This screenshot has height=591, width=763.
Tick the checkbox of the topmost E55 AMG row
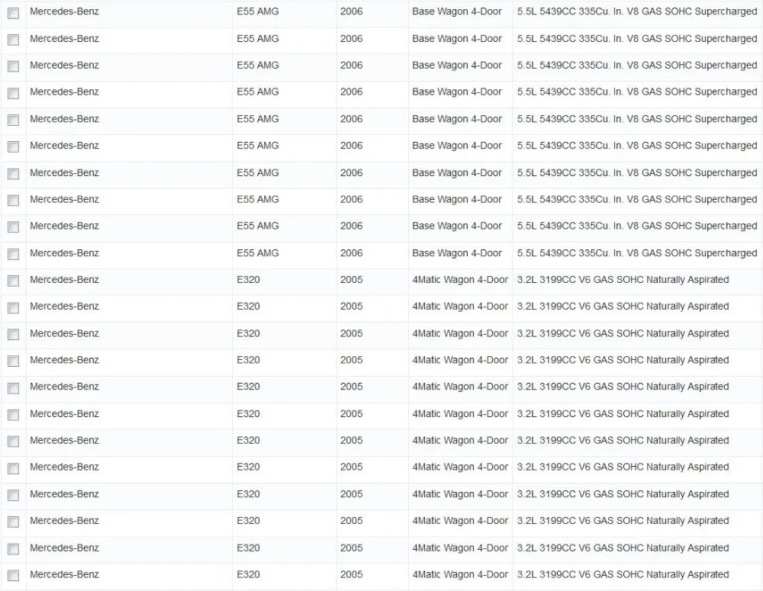point(14,13)
